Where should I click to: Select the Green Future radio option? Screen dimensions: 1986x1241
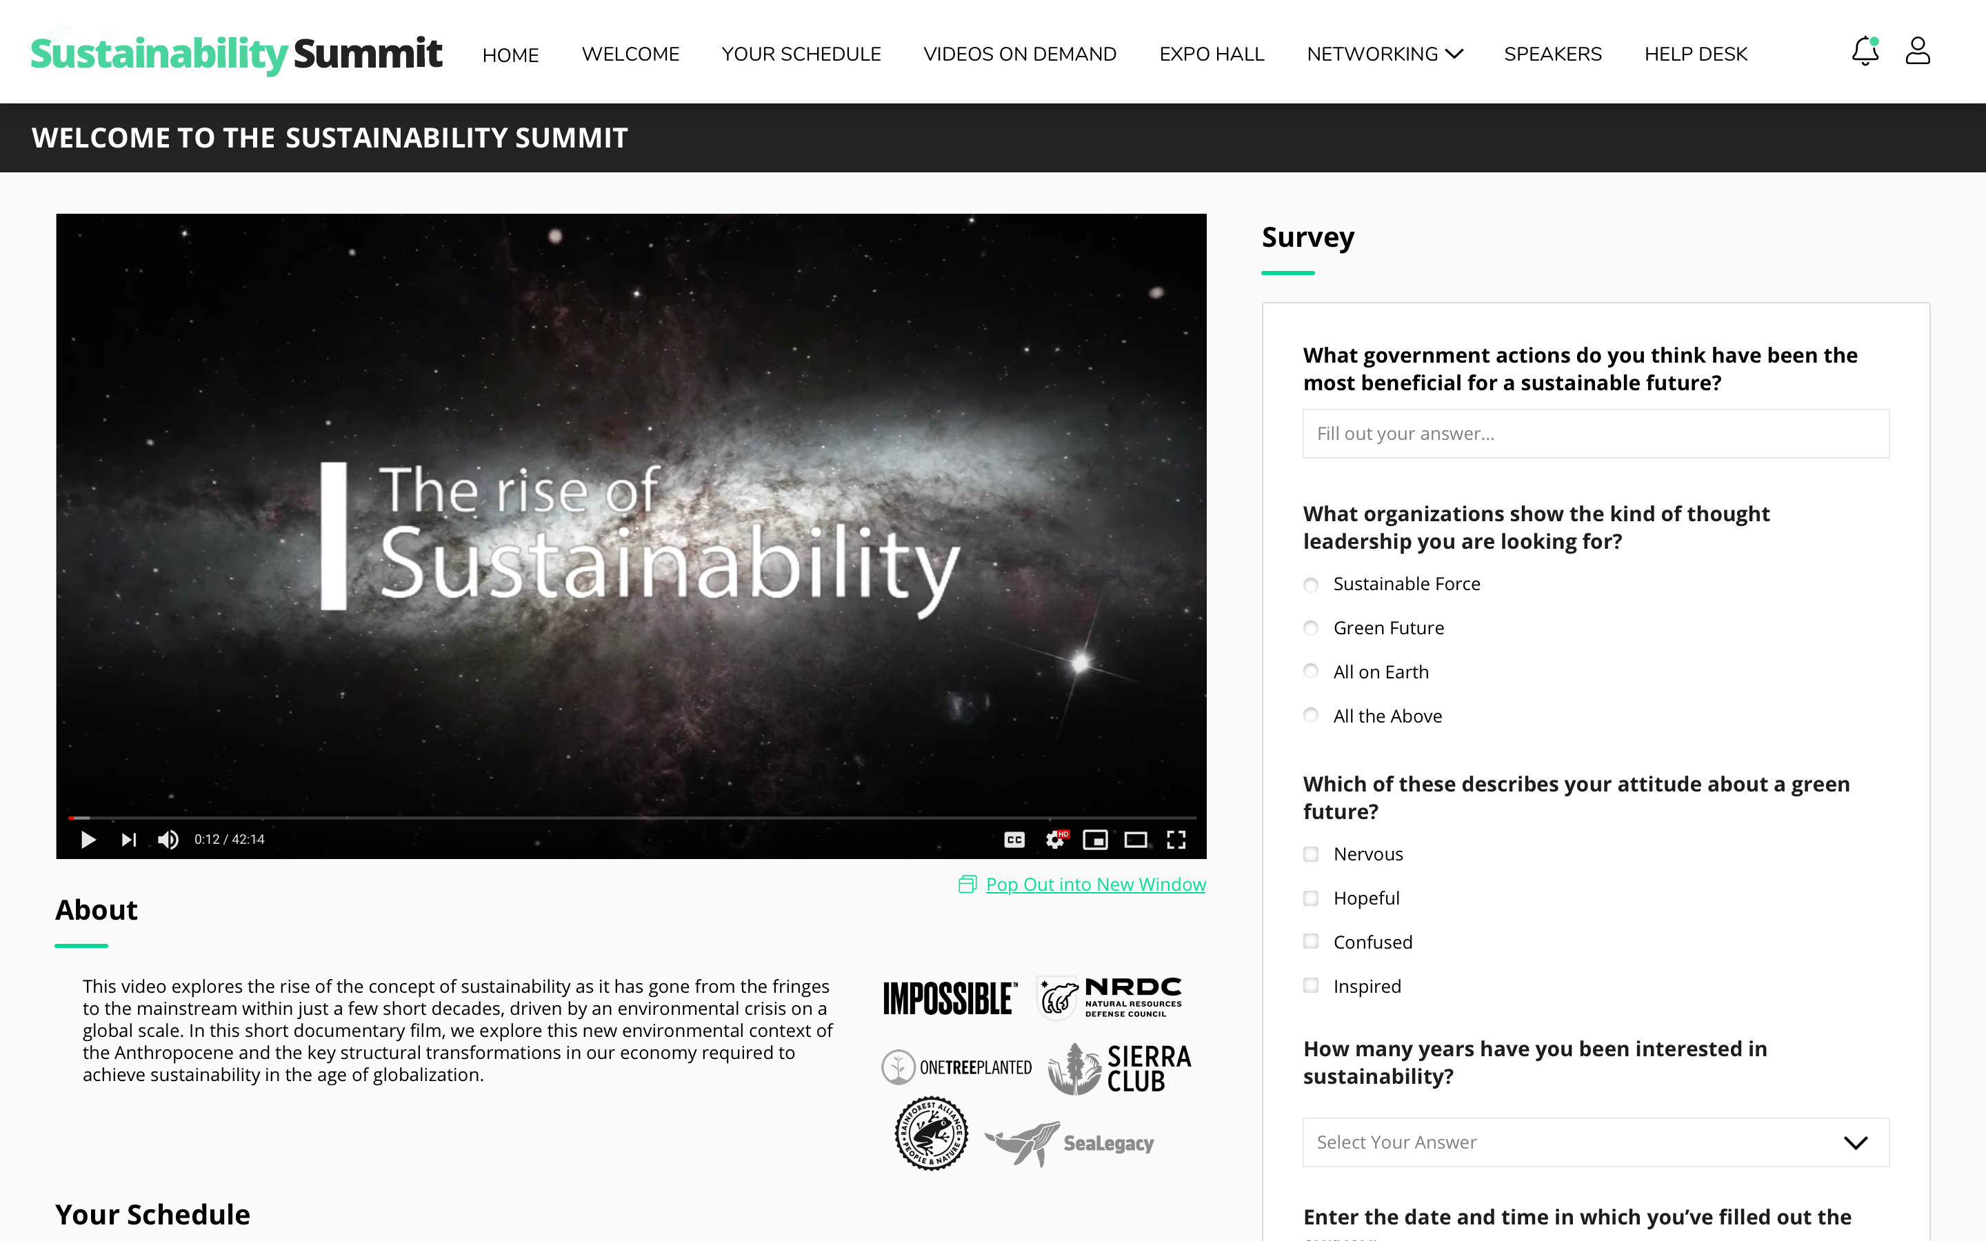1311,629
